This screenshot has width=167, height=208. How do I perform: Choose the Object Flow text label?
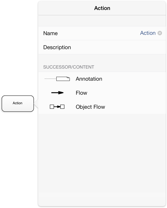[90, 107]
